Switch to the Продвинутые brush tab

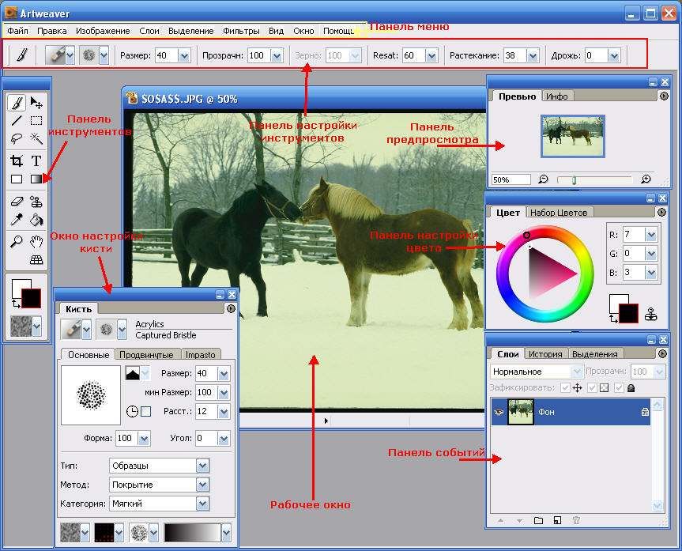pyautogui.click(x=146, y=355)
